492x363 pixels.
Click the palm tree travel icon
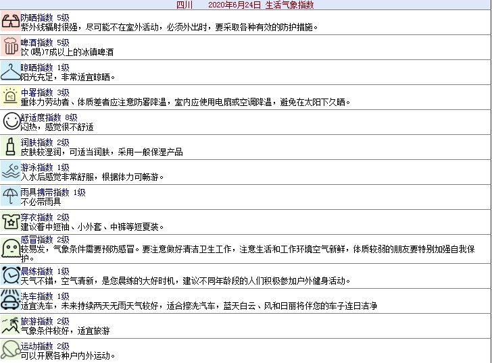pyautogui.click(x=10, y=325)
